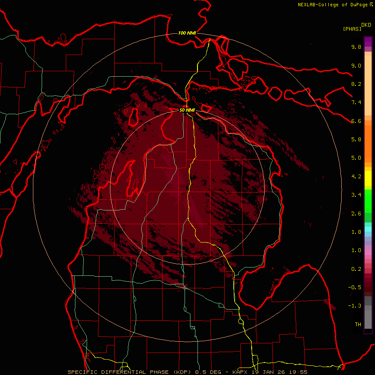Screen dimensions: 375x375
Task: Click the TH threshold label on the scale
Action: click(358, 325)
